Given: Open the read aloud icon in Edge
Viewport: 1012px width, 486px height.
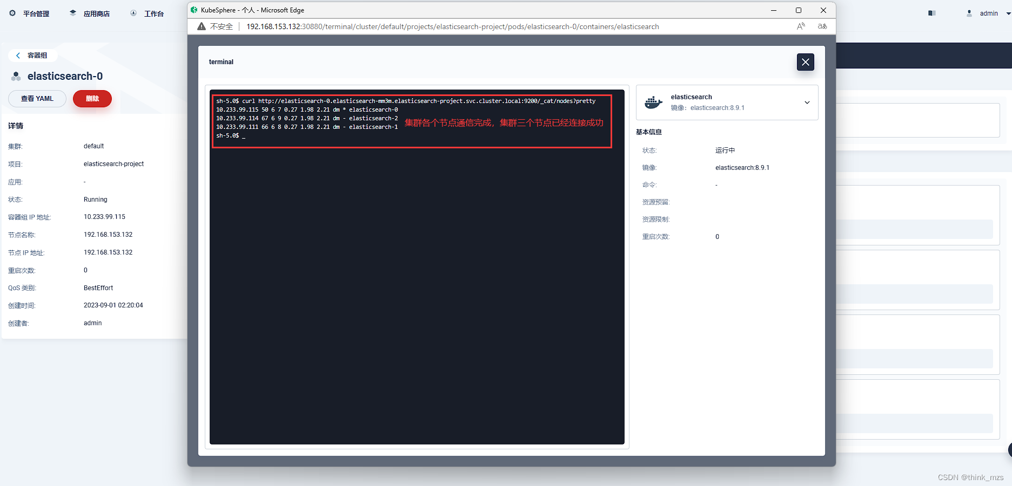Looking at the screenshot, I should point(800,26).
